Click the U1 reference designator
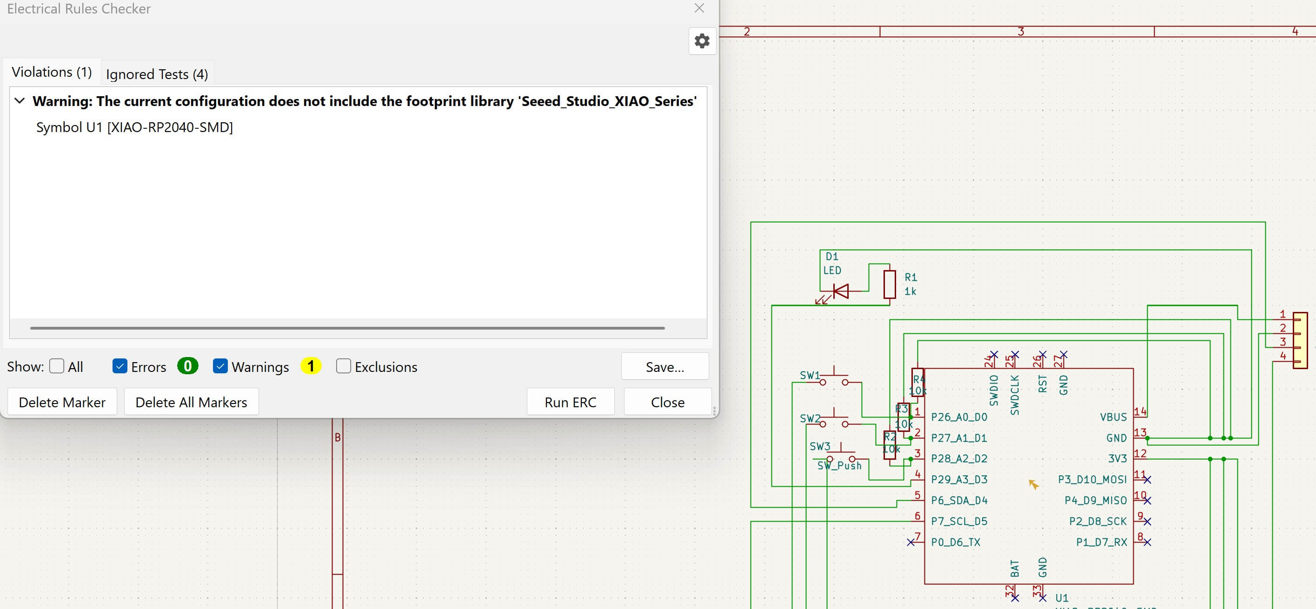Screen dimensions: 1316x609 point(1062,598)
